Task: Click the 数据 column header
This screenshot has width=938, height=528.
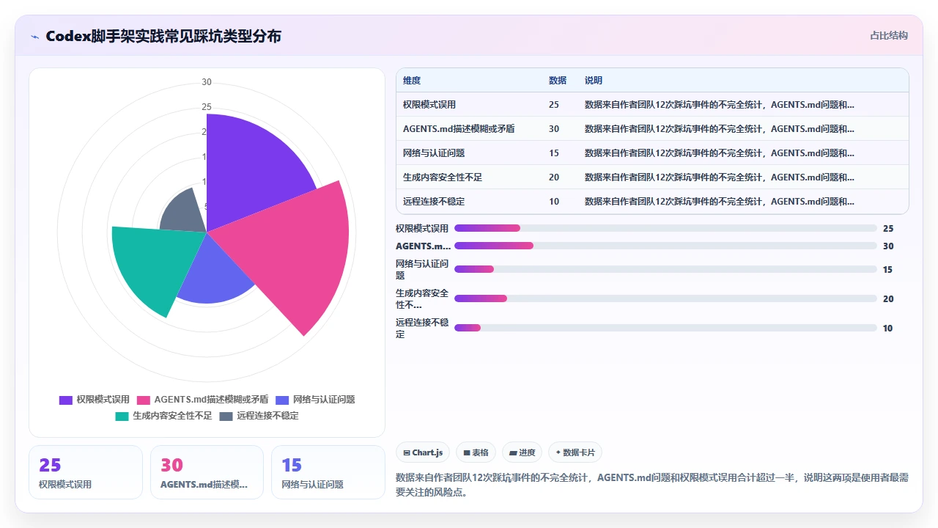Action: tap(558, 81)
